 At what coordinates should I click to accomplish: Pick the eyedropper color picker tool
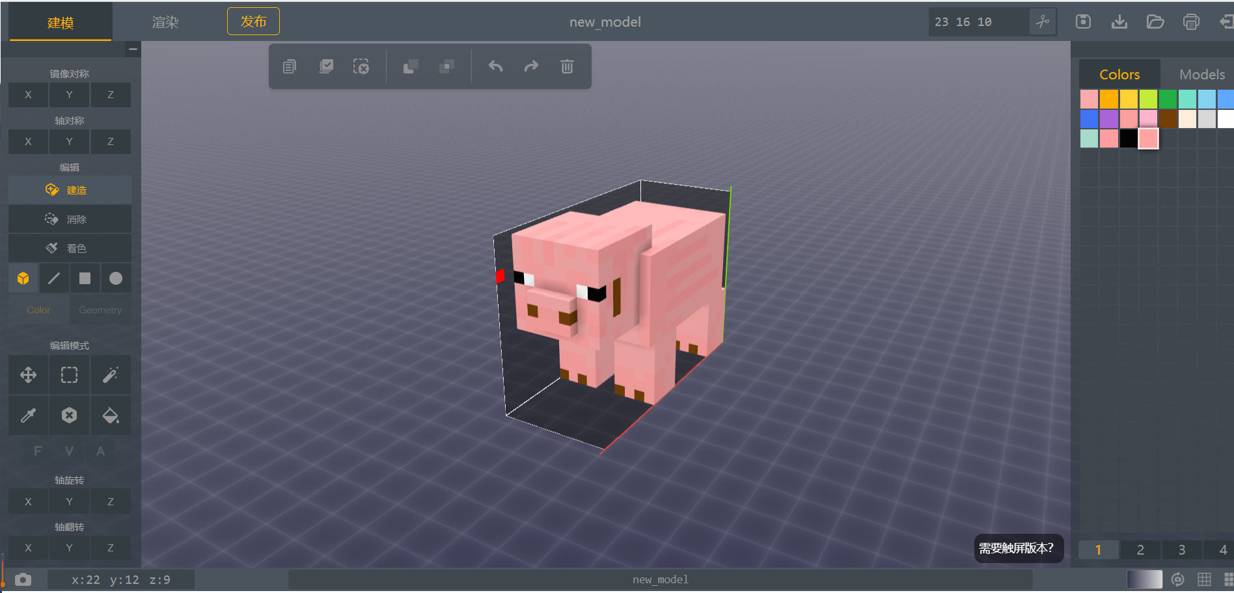[28, 415]
